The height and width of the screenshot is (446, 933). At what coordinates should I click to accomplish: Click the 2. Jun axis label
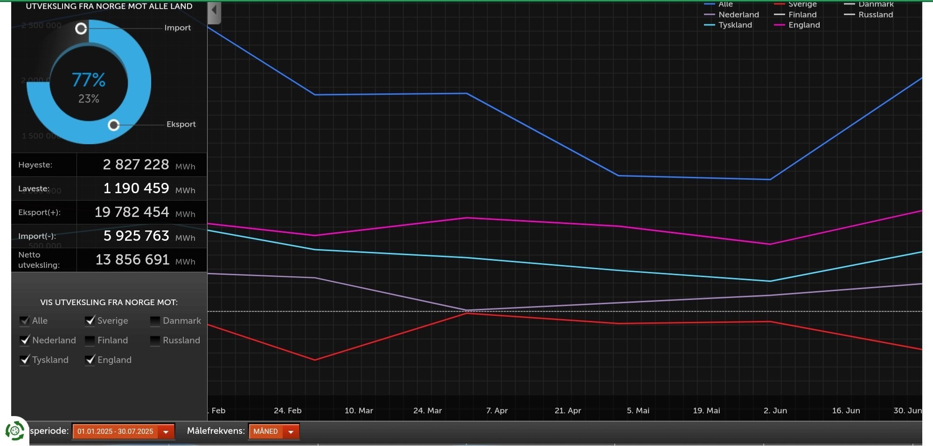point(775,411)
